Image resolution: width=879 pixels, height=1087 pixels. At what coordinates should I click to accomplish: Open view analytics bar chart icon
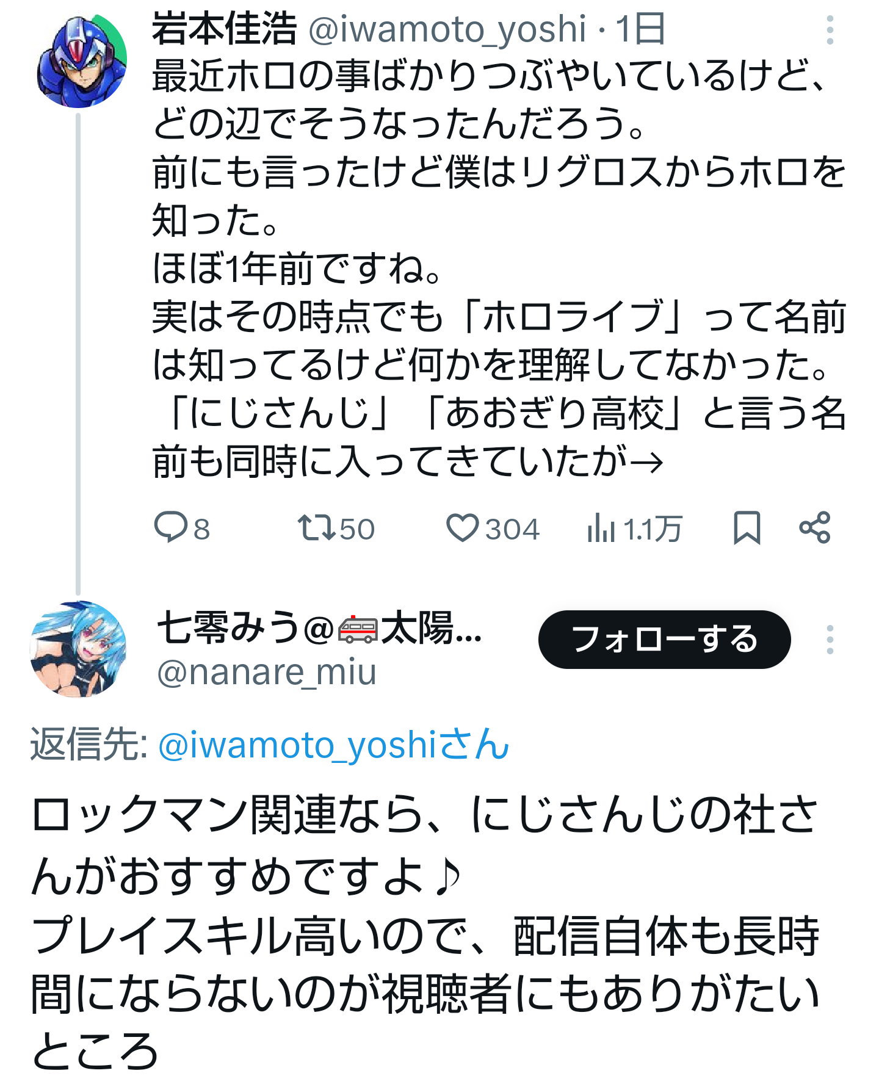coord(601,529)
